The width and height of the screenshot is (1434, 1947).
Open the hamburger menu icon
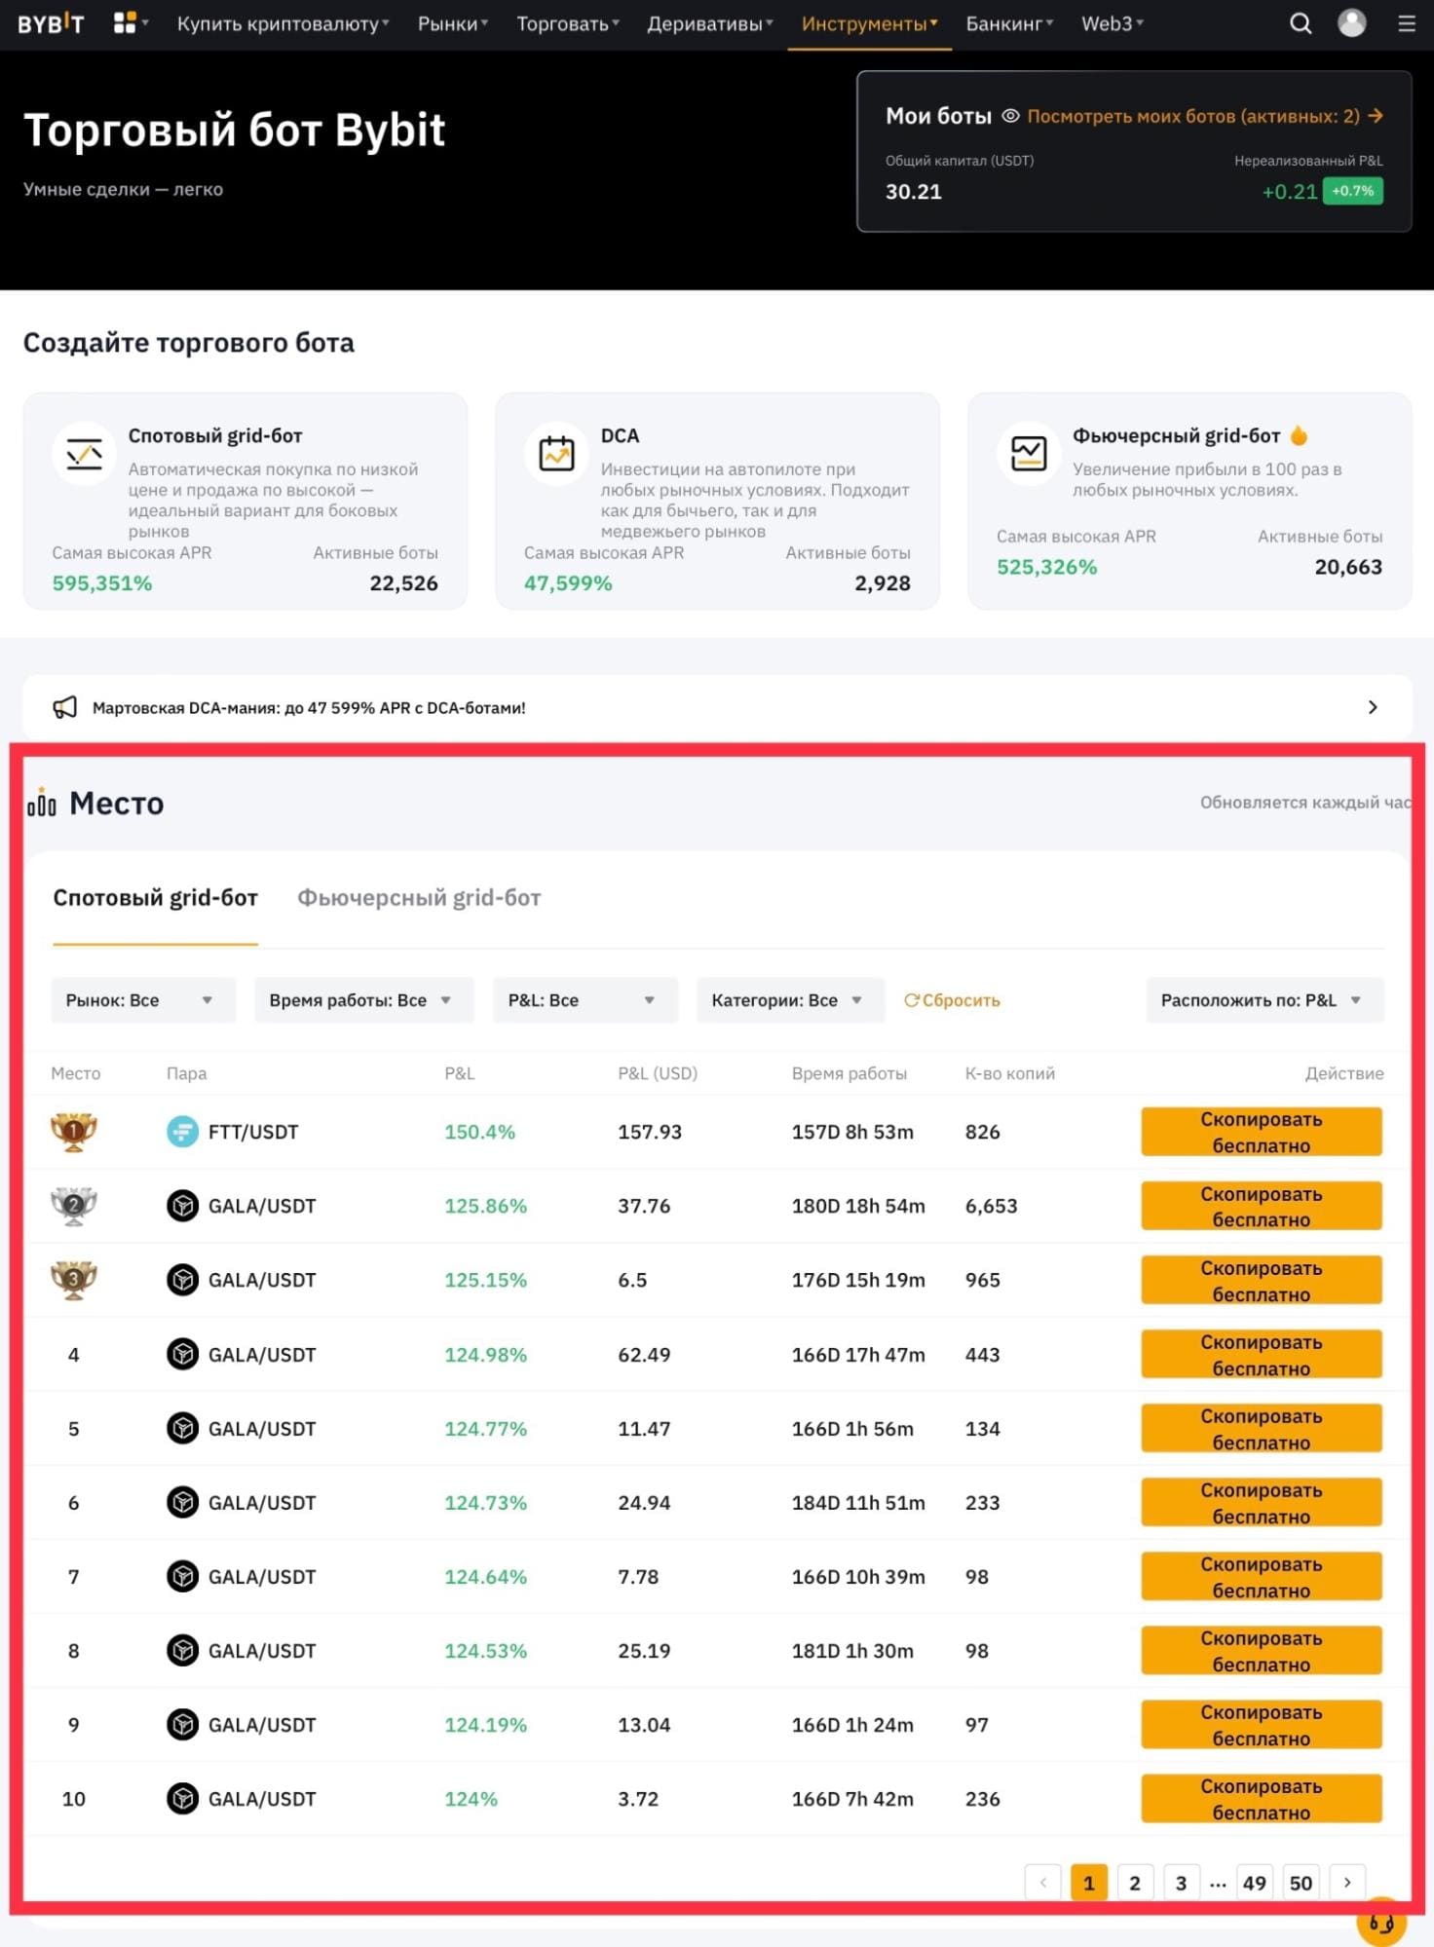coord(1406,23)
